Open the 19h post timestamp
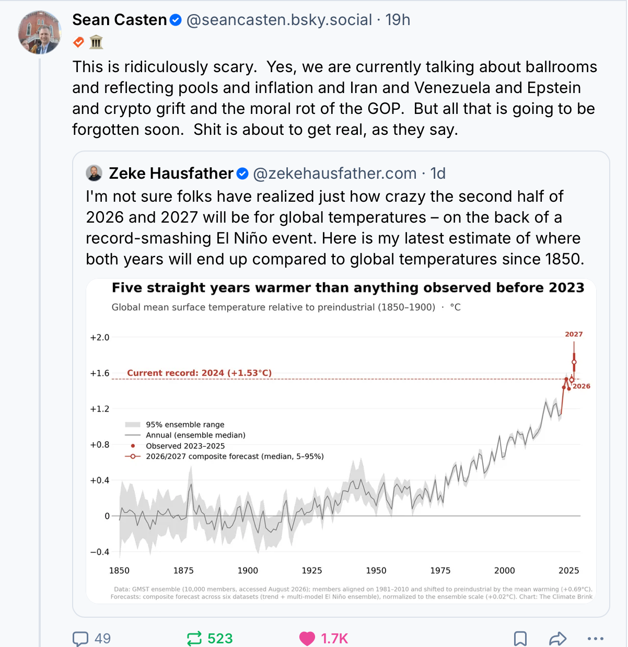Screen dimensions: 628x647 point(398,20)
